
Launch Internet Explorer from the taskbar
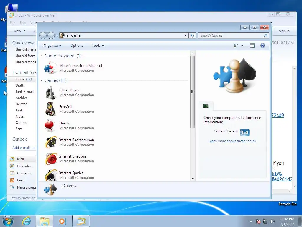(26, 221)
